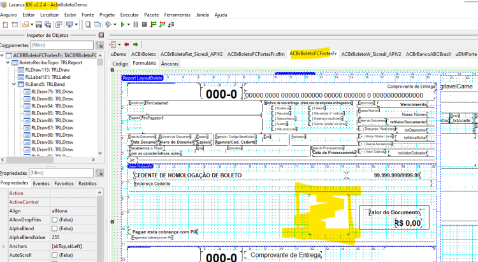
Task: Clear the Propriedades filter with the funnel icon
Action: [x=99, y=173]
